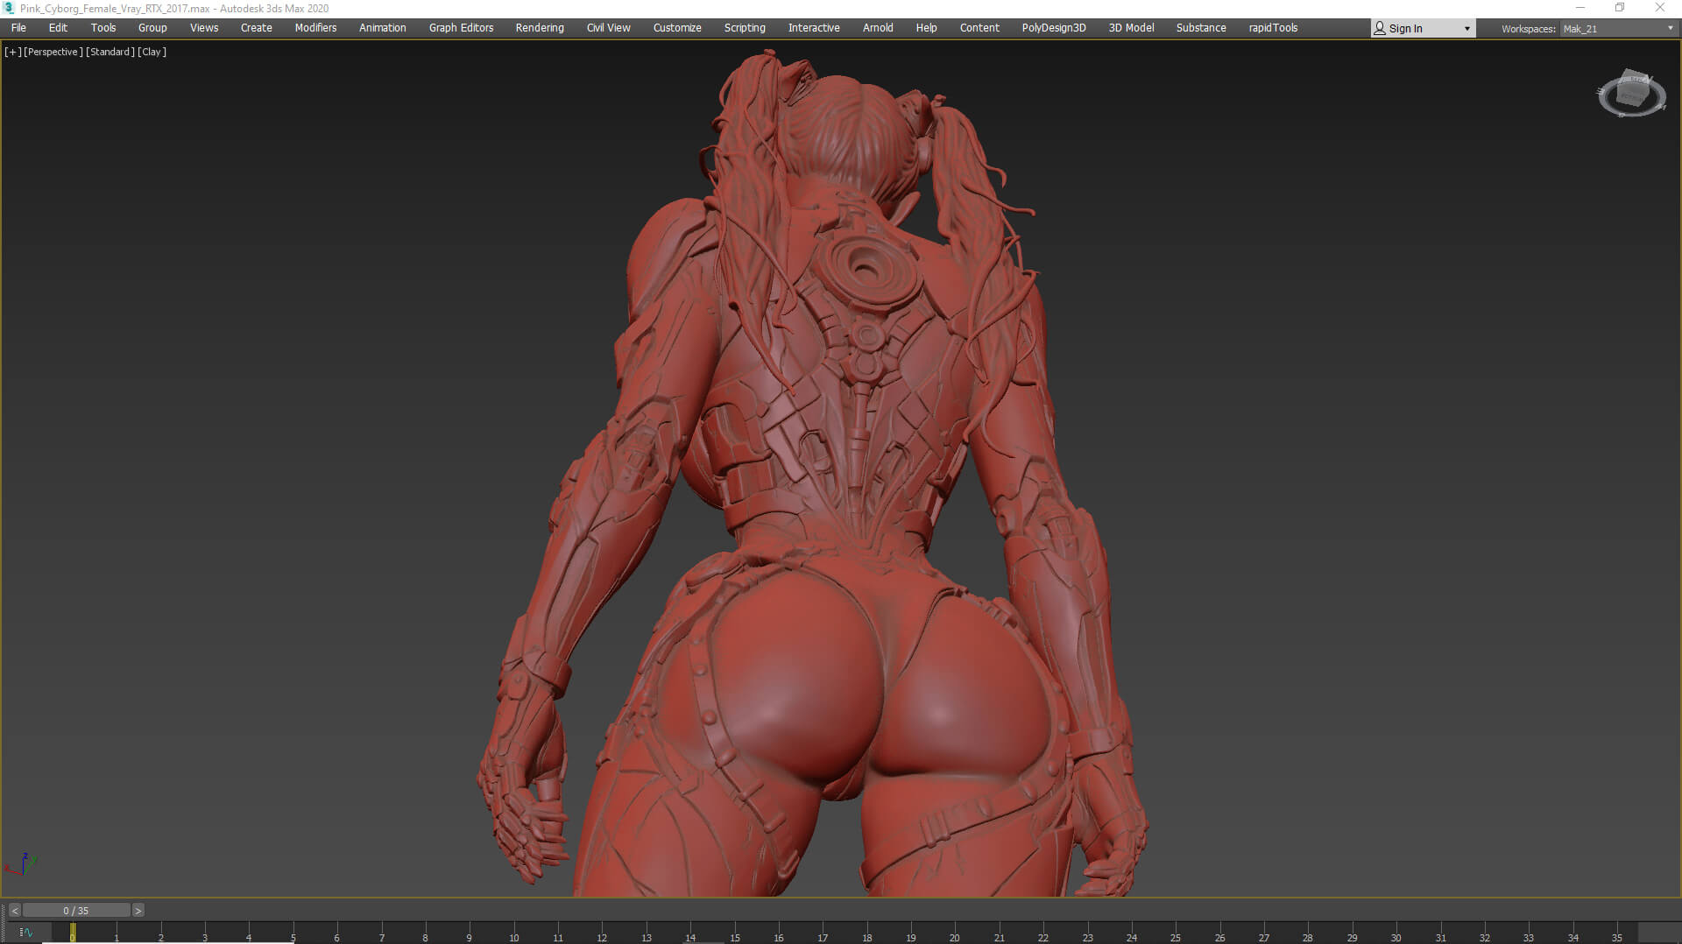
Task: Open the [Perspective] viewport view menu
Action: [x=53, y=52]
